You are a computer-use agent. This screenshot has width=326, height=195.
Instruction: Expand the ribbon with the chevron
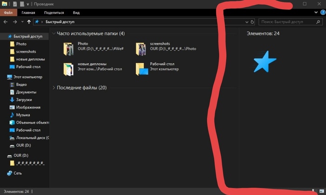316,13
